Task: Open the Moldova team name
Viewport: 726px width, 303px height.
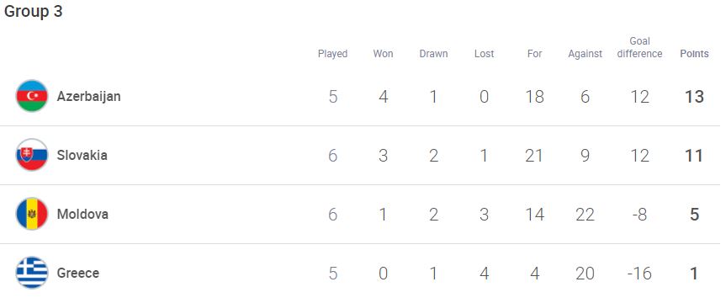Action: (82, 214)
